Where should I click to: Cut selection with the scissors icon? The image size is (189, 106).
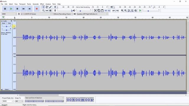pos(95,11)
